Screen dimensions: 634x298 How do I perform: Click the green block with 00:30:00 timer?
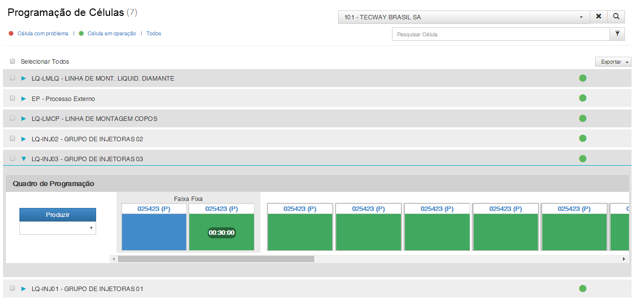pos(222,226)
